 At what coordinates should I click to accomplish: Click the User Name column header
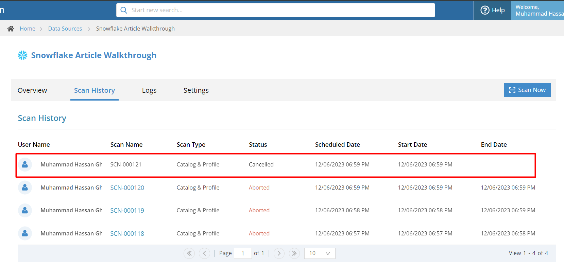(34, 144)
